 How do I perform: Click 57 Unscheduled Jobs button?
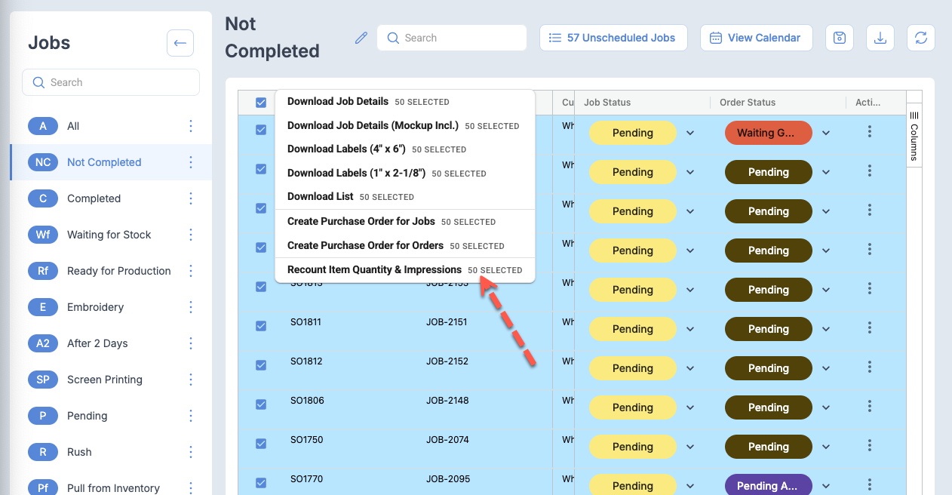coord(613,38)
